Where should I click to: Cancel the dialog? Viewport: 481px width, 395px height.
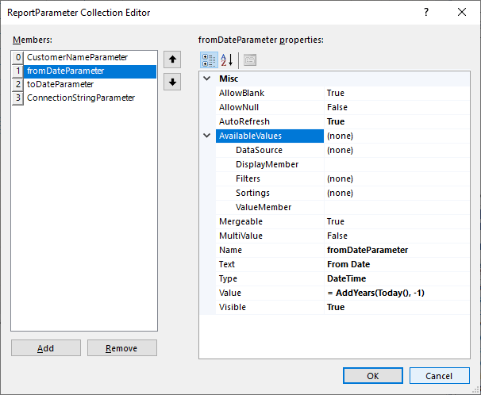tap(438, 375)
